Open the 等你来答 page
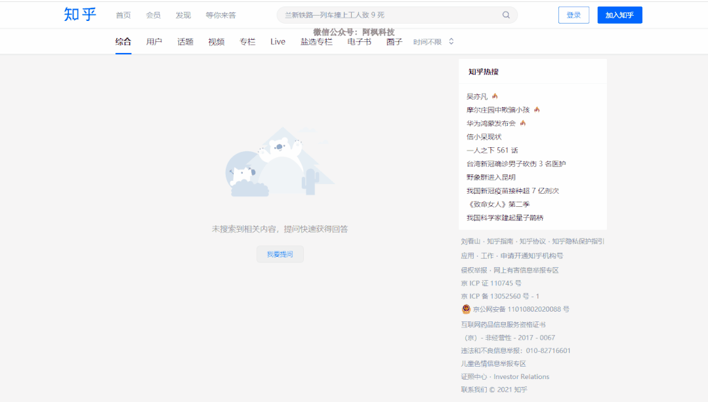The image size is (708, 402). click(221, 14)
